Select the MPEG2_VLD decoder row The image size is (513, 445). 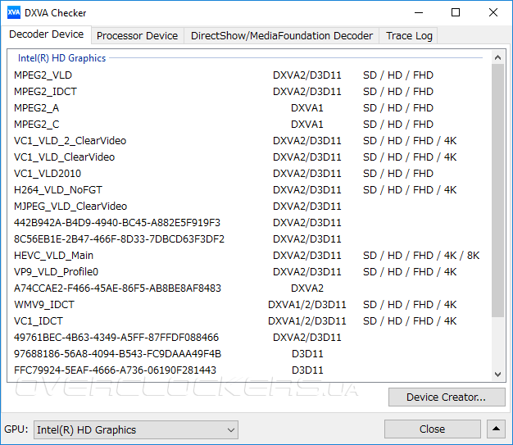pyautogui.click(x=248, y=75)
